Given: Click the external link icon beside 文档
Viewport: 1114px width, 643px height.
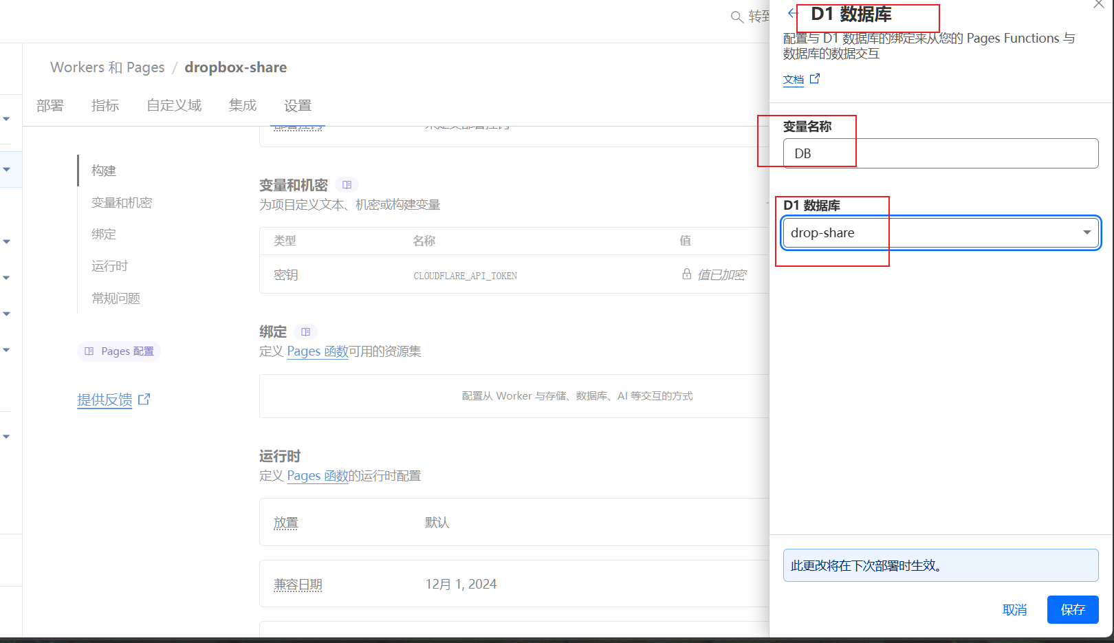Looking at the screenshot, I should click(x=815, y=79).
